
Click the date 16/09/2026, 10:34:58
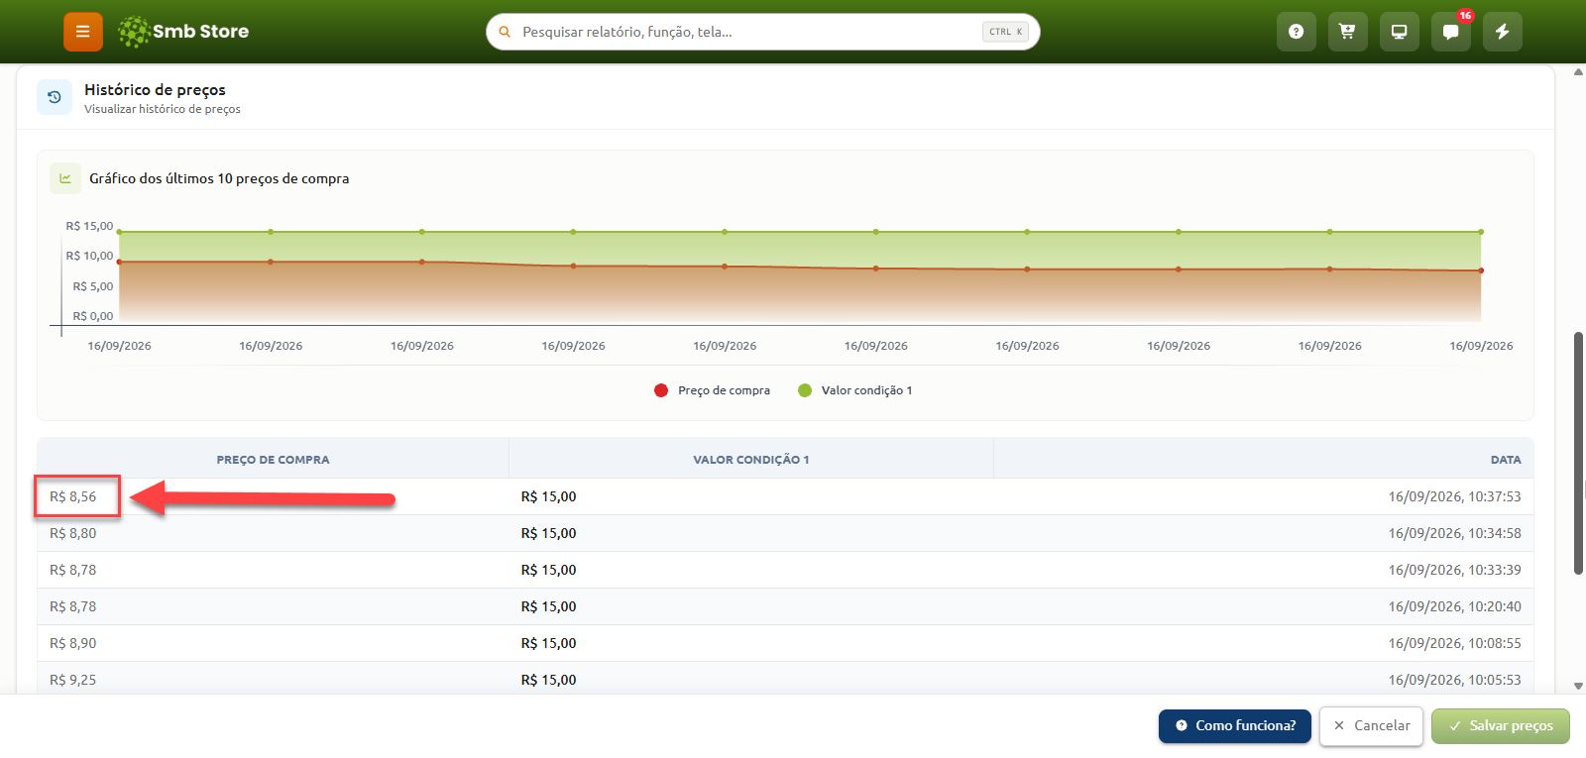coord(1454,533)
